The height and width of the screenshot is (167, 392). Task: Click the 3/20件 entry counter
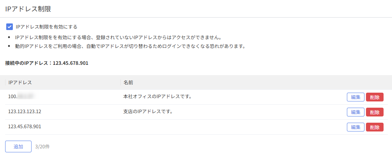pos(43,146)
